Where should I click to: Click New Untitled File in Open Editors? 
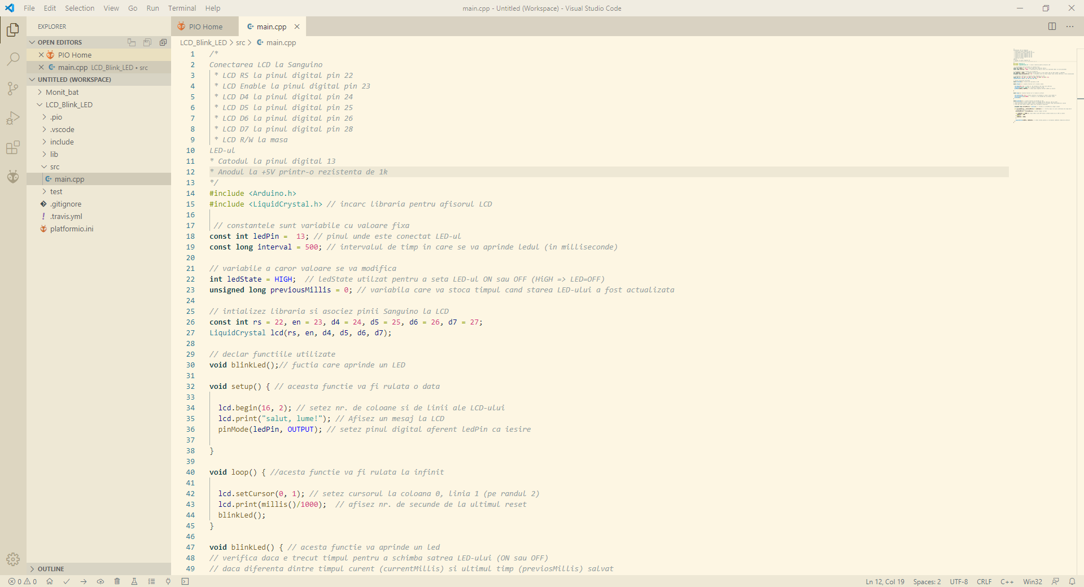point(132,42)
